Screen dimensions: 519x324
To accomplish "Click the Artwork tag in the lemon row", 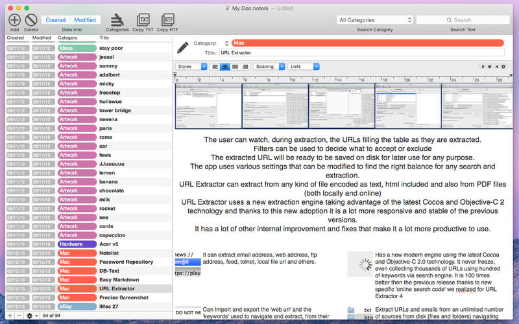I will (77, 173).
